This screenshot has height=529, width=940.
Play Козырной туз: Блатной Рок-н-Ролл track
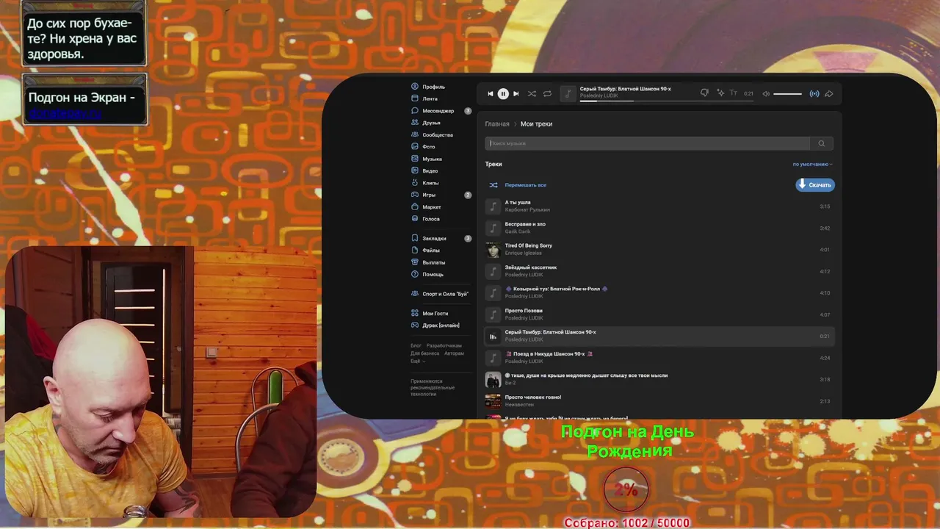[659, 292]
